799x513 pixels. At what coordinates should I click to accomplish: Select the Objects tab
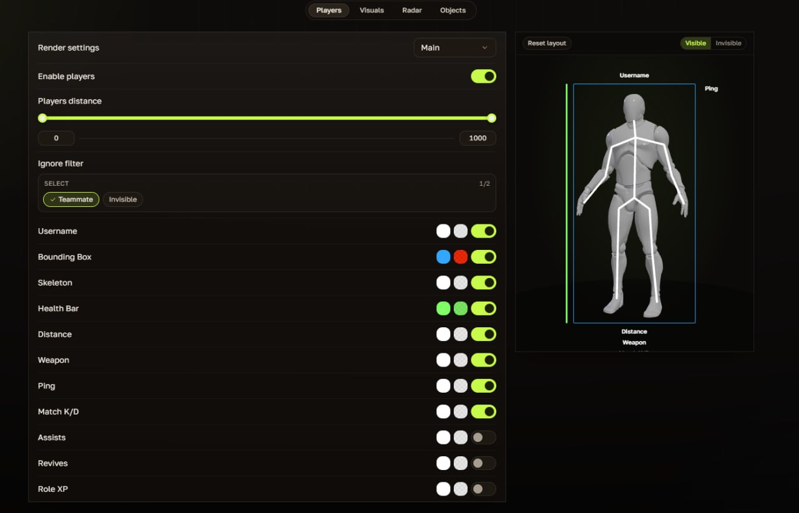click(x=453, y=11)
